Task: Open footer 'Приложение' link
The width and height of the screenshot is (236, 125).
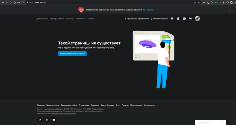Action: pyautogui.click(x=136, y=105)
